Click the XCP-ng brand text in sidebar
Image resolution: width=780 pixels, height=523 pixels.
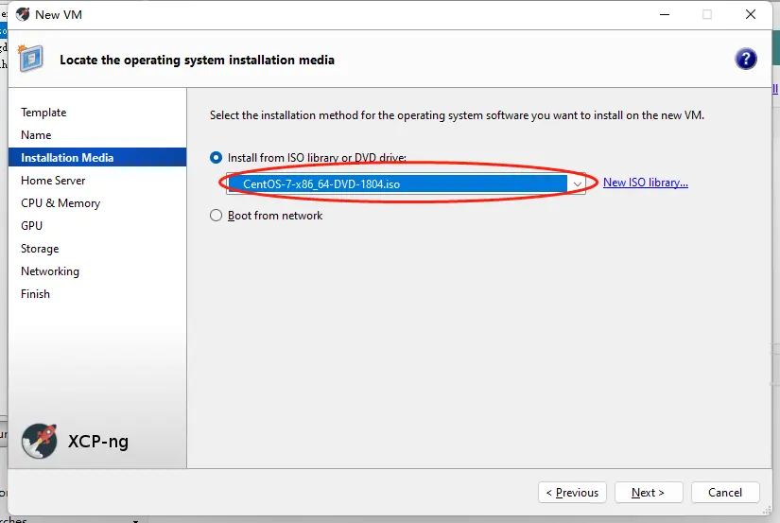[98, 442]
